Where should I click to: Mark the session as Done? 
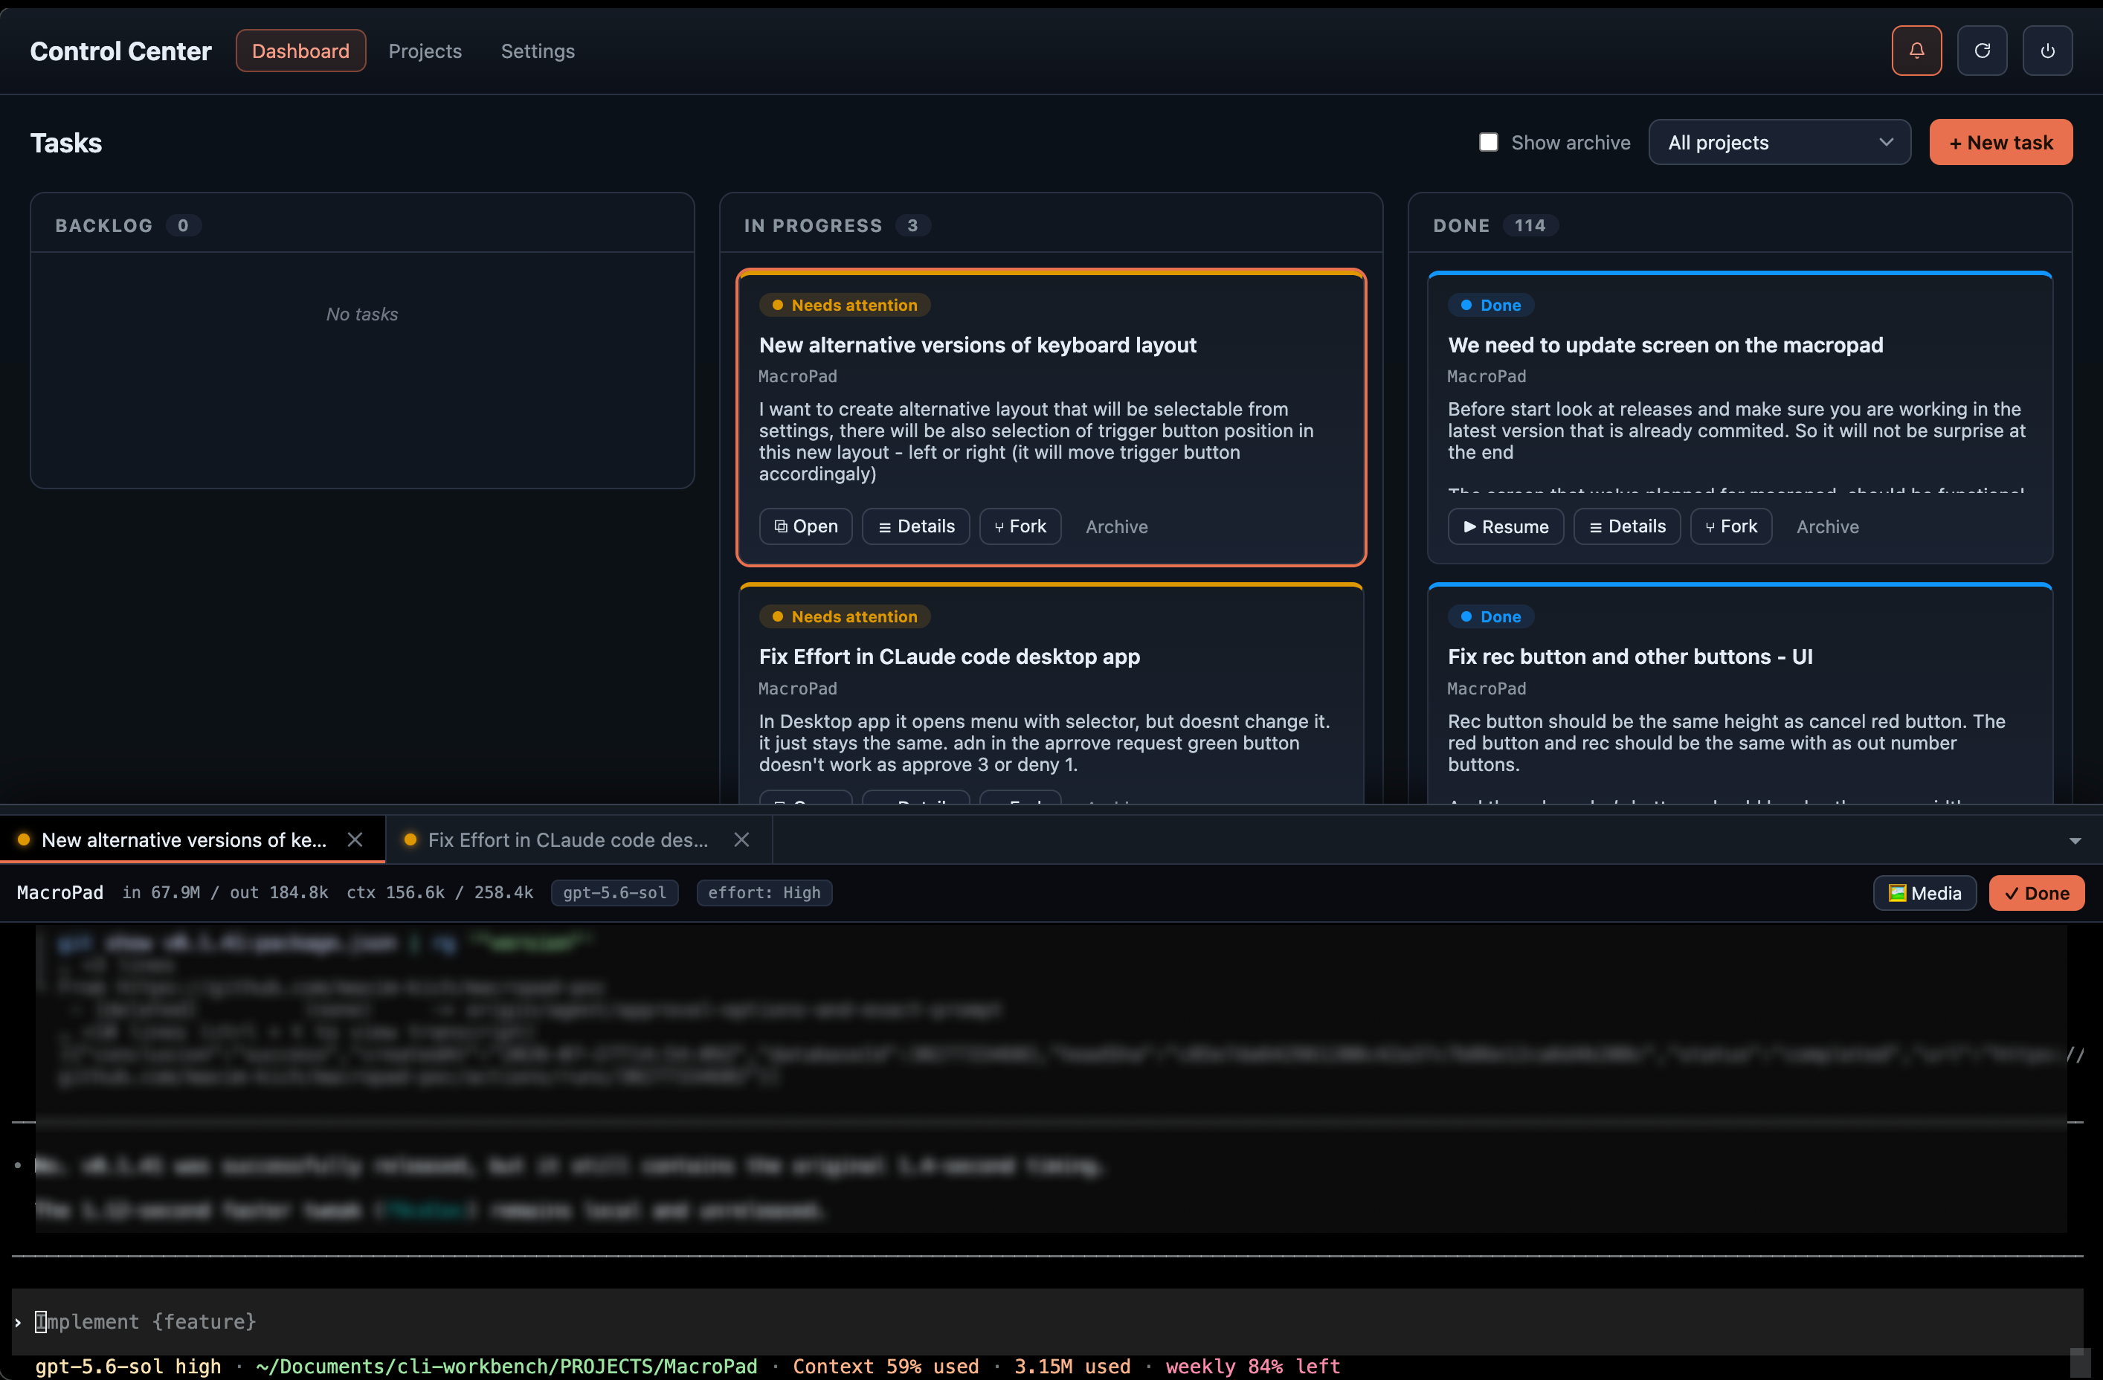[x=2037, y=893]
